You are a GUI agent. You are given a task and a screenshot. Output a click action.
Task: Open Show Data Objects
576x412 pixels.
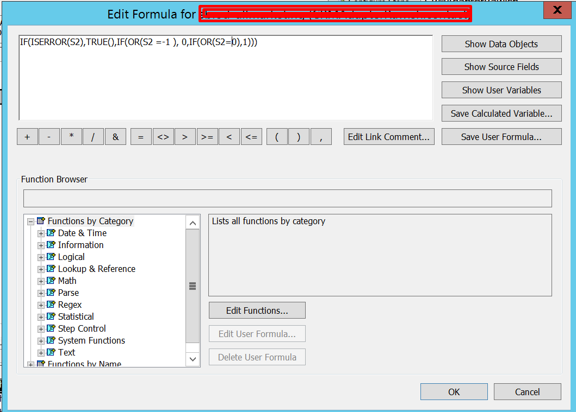501,44
